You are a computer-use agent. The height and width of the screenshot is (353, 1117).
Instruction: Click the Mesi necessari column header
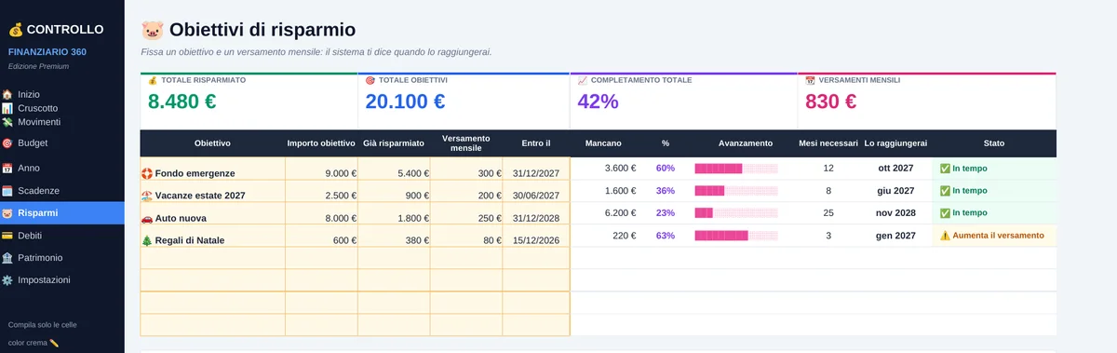pyautogui.click(x=828, y=143)
